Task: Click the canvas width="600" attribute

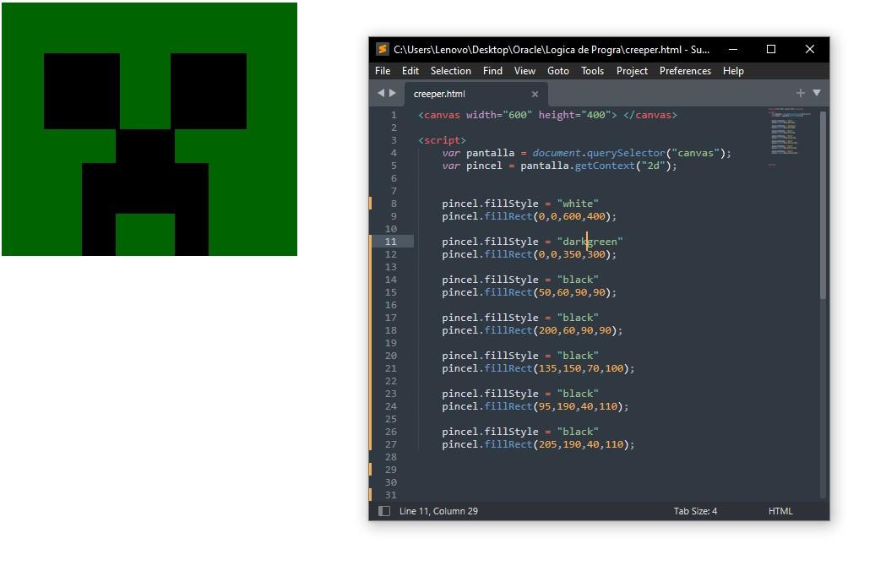Action: [499, 115]
